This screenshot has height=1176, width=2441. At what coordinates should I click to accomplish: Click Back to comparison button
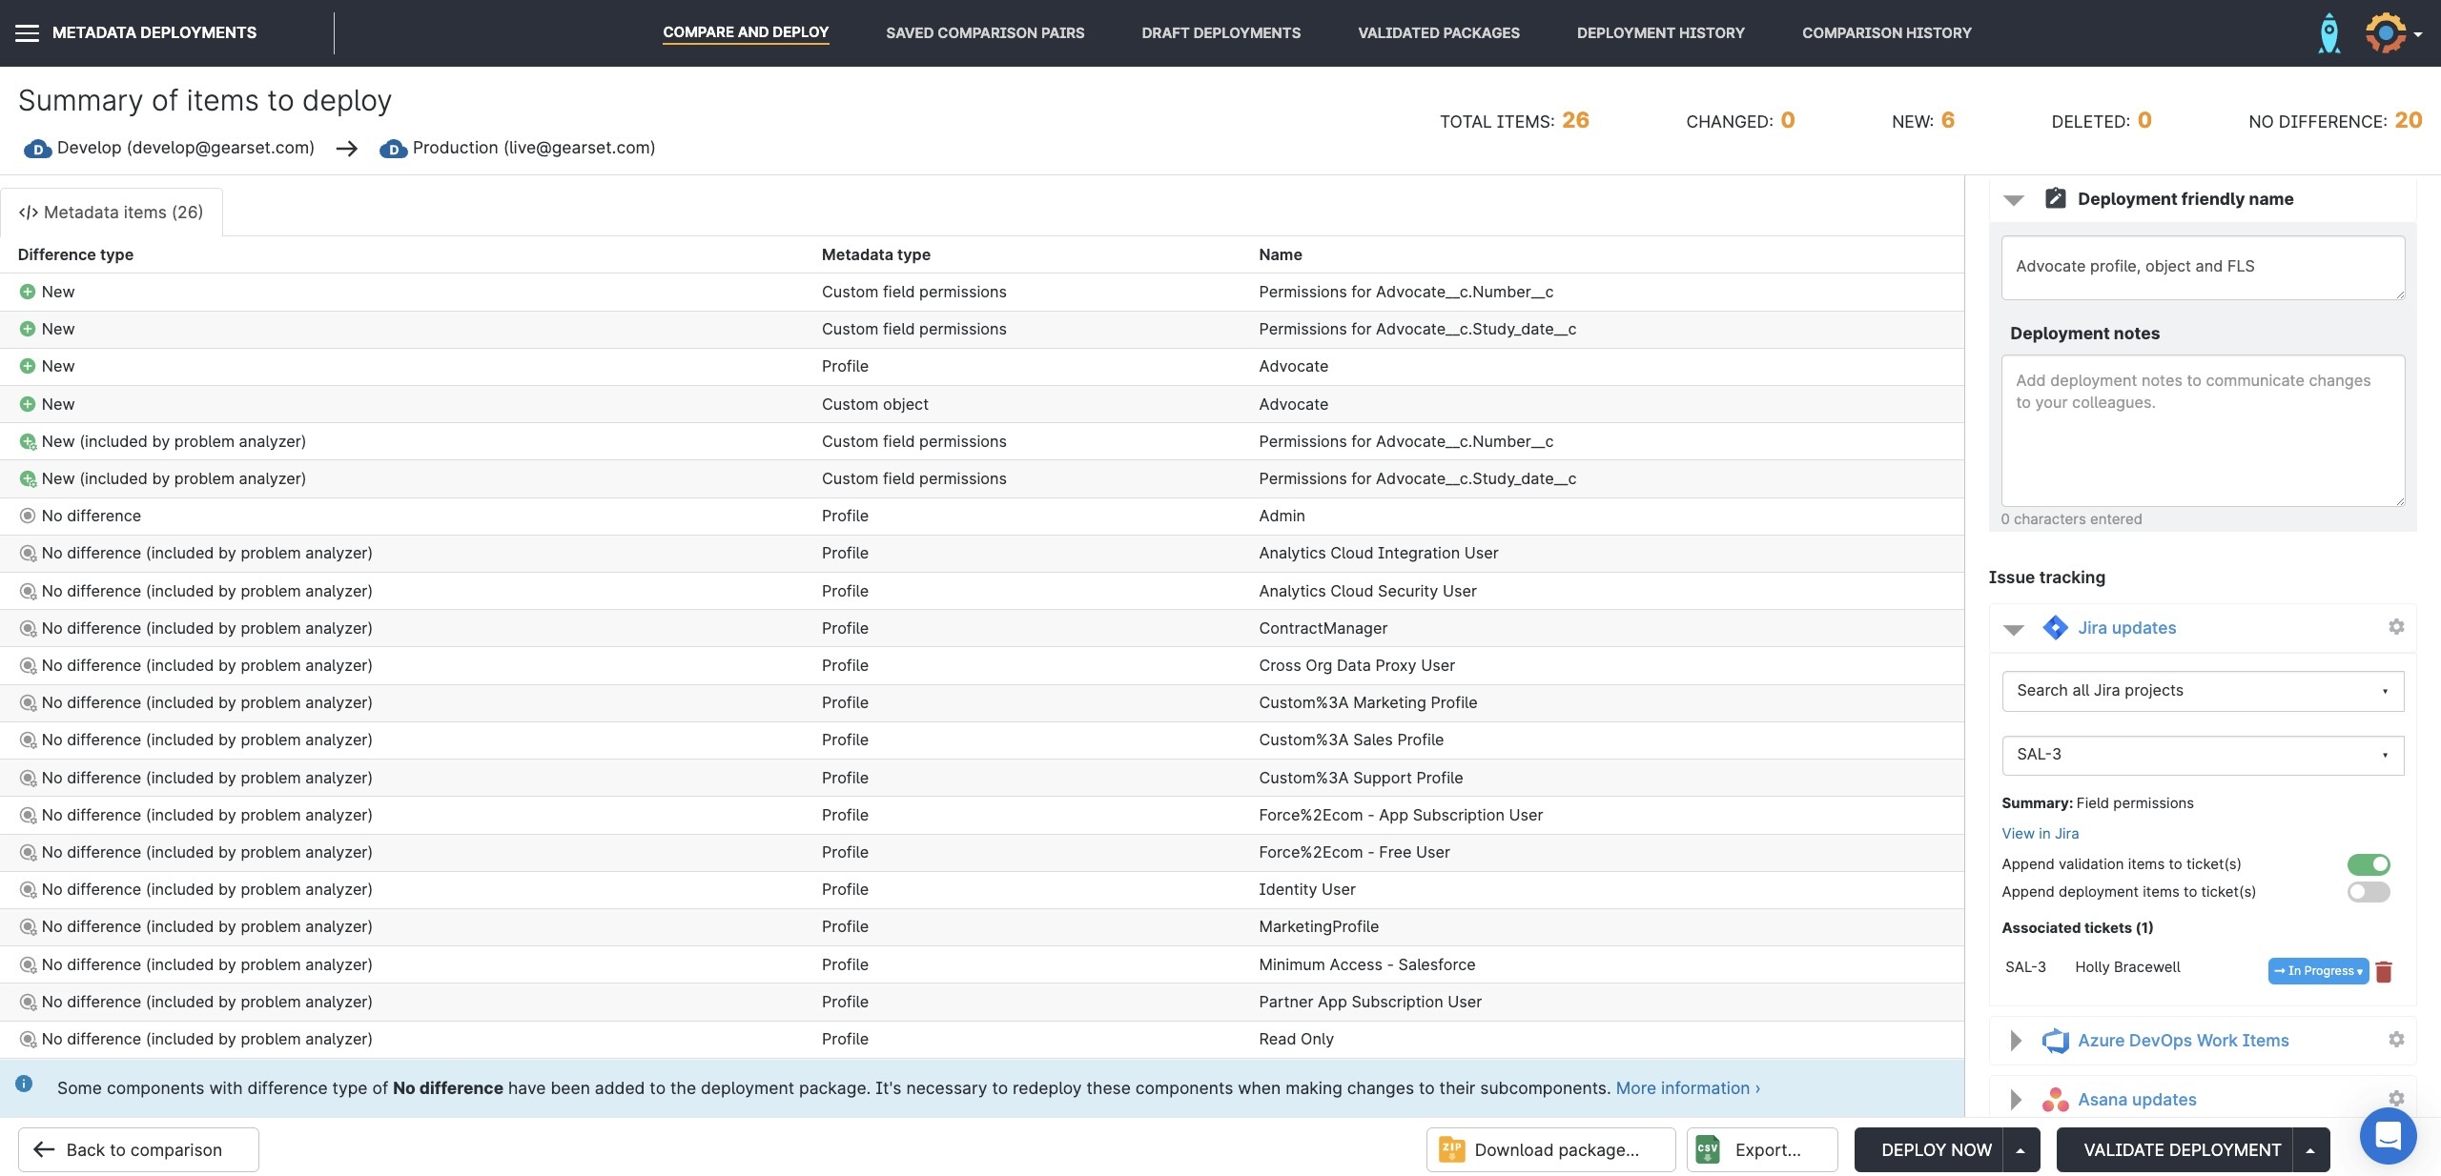point(138,1150)
